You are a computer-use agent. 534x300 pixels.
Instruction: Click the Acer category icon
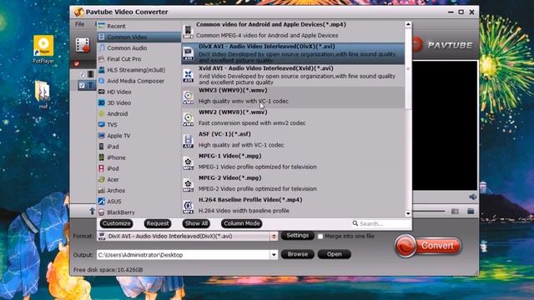(102, 180)
